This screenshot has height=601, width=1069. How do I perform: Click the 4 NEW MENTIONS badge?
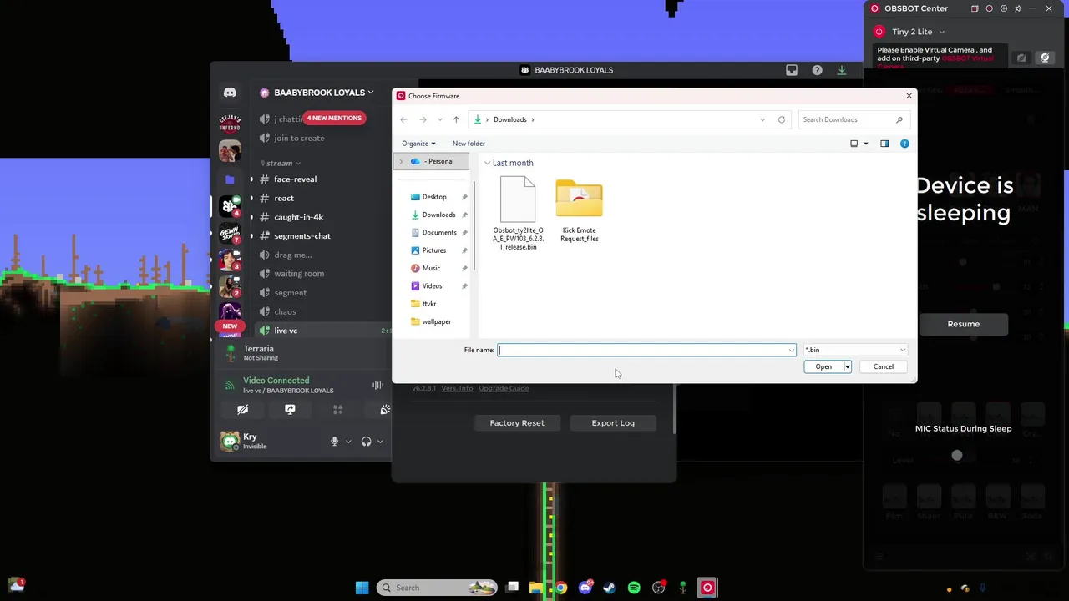click(x=334, y=118)
